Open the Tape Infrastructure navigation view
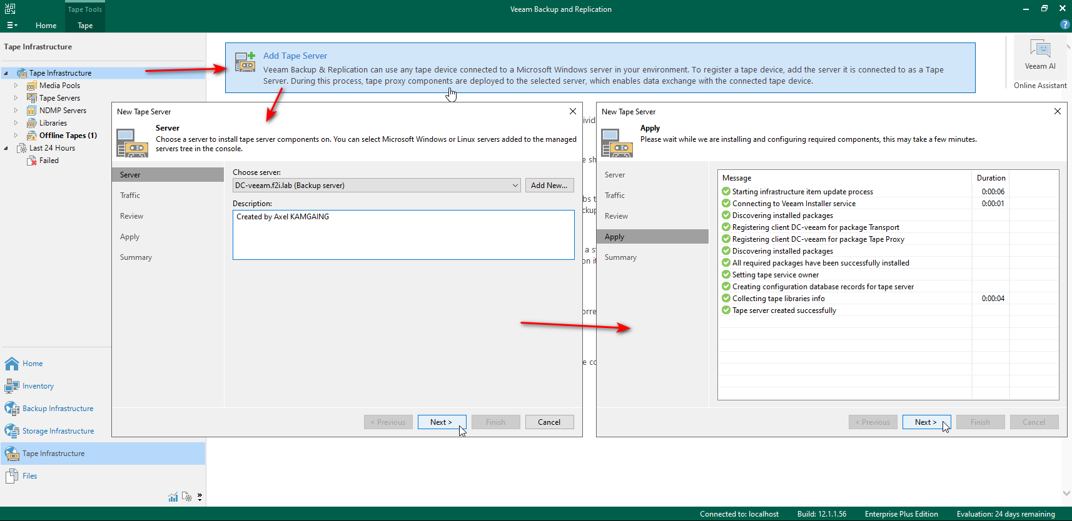Viewport: 1072px width, 521px height. click(103, 454)
